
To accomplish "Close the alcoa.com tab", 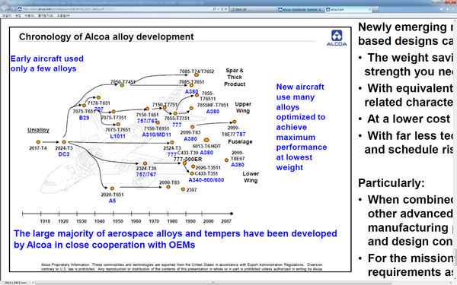I will [369, 10].
